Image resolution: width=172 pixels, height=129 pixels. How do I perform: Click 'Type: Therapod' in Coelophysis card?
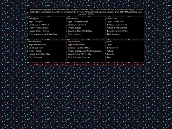click(36, 22)
